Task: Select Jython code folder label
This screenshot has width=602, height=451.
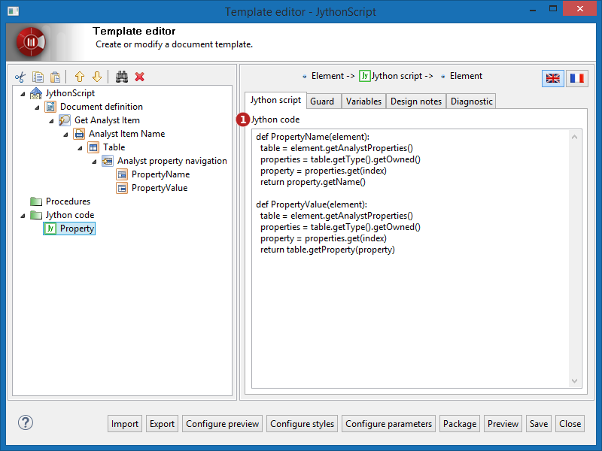Action: click(x=70, y=215)
